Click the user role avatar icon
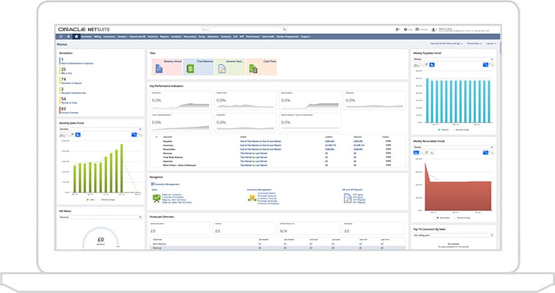This screenshot has height=293, width=555. [x=434, y=30]
